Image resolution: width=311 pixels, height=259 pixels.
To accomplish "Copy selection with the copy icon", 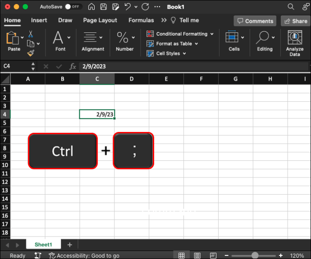I will click(31, 44).
